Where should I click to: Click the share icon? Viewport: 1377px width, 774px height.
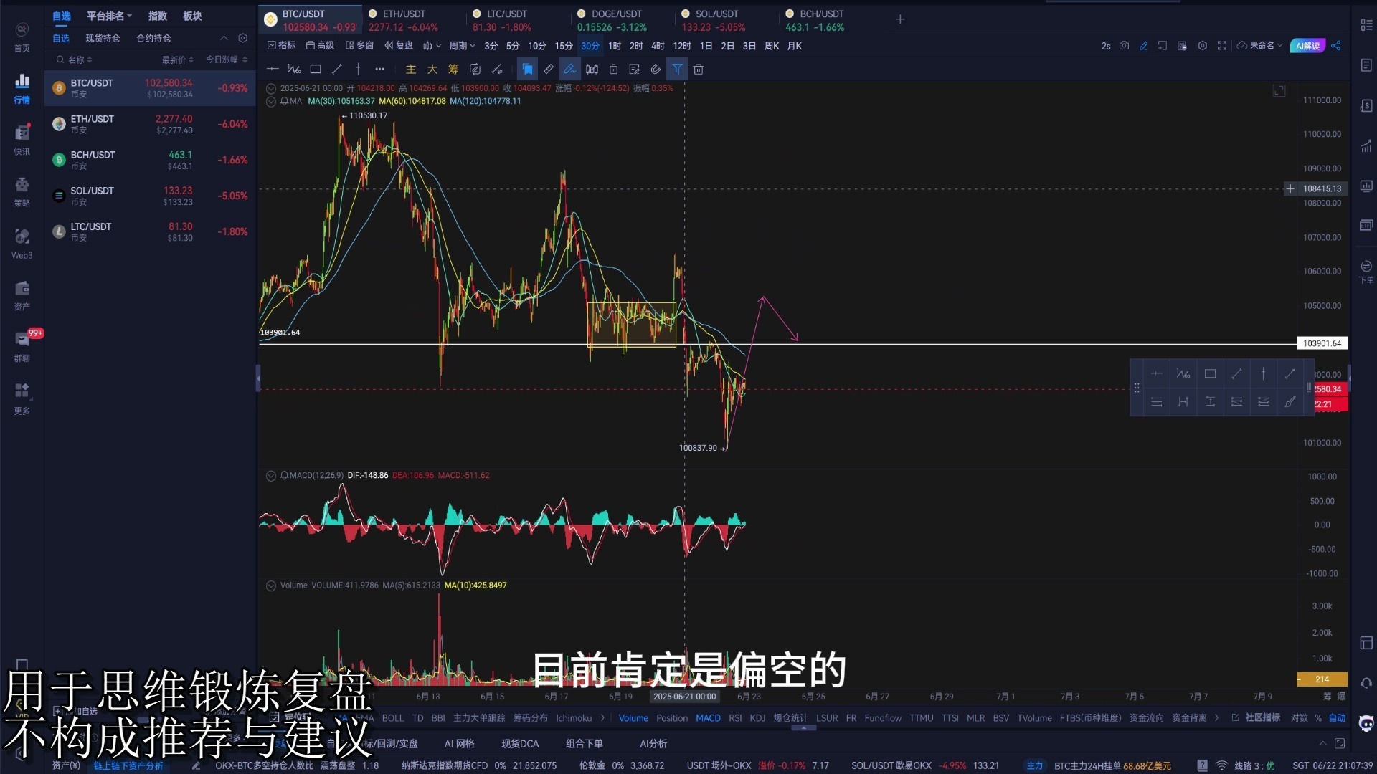[x=1336, y=46]
